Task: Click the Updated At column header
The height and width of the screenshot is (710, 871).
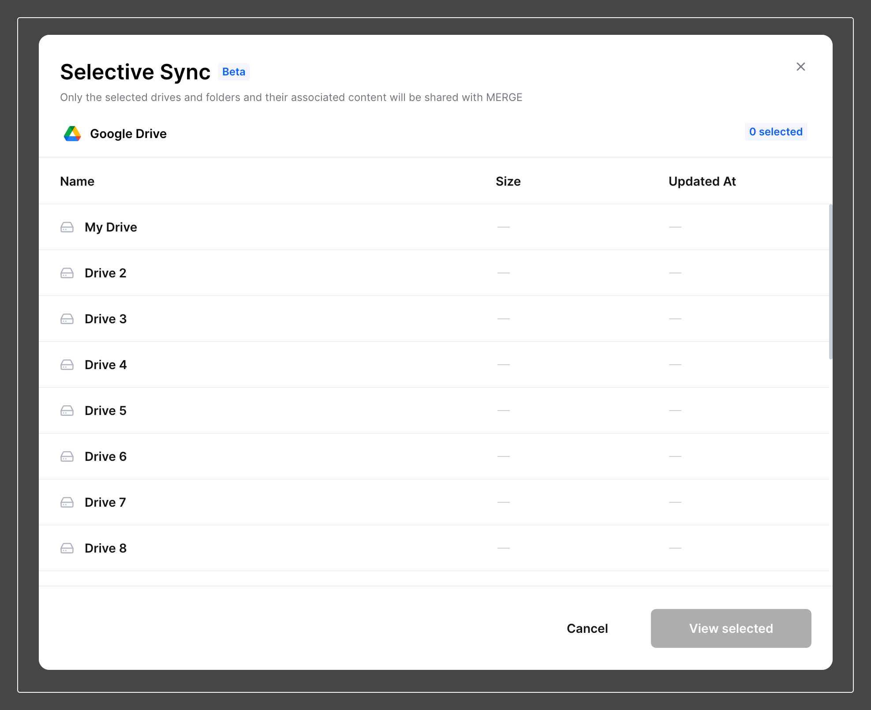Action: coord(702,181)
